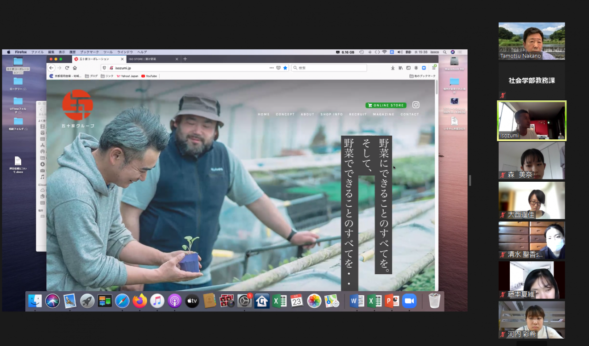Click the green ONLINE STORE button
The image size is (589, 346).
(386, 105)
